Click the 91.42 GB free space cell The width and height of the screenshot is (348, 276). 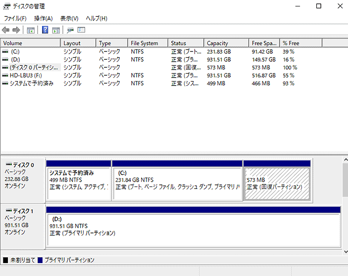click(262, 51)
